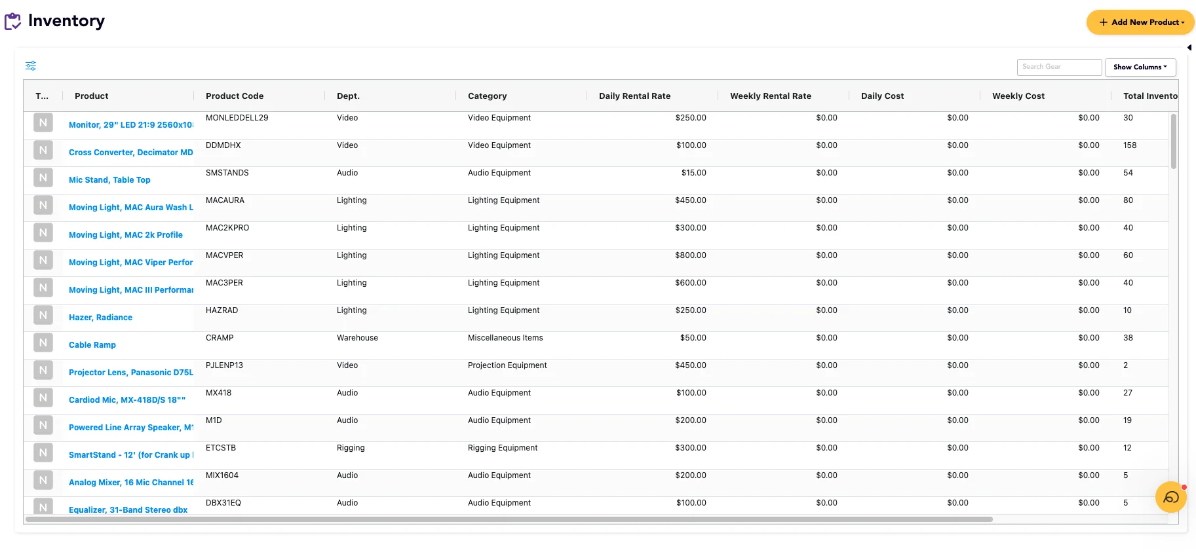
Task: Click N badge for SmartStand row
Action: pyautogui.click(x=43, y=452)
